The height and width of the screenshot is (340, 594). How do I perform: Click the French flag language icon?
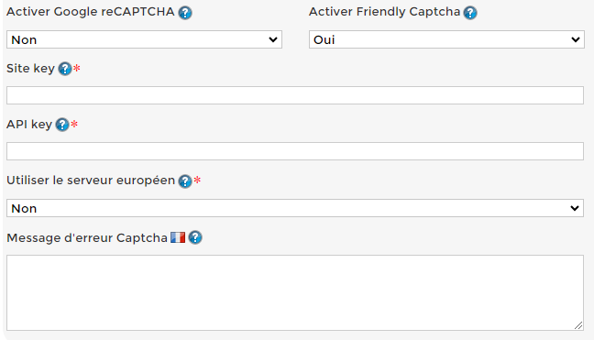point(178,237)
